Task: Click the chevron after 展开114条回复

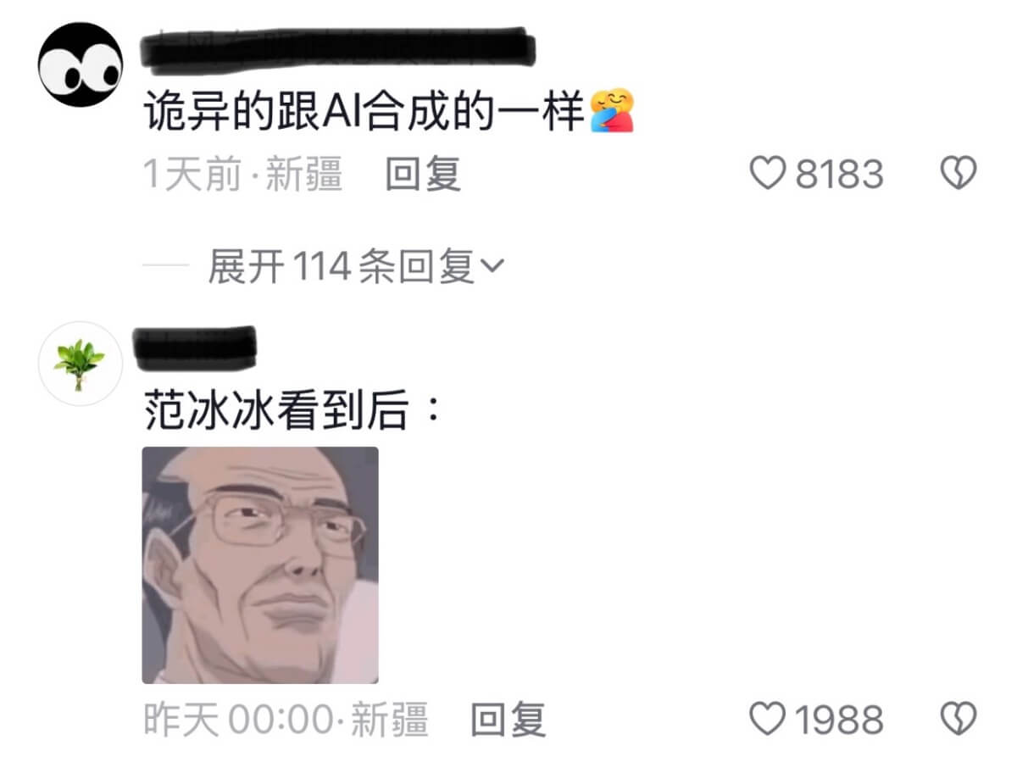Action: [492, 268]
